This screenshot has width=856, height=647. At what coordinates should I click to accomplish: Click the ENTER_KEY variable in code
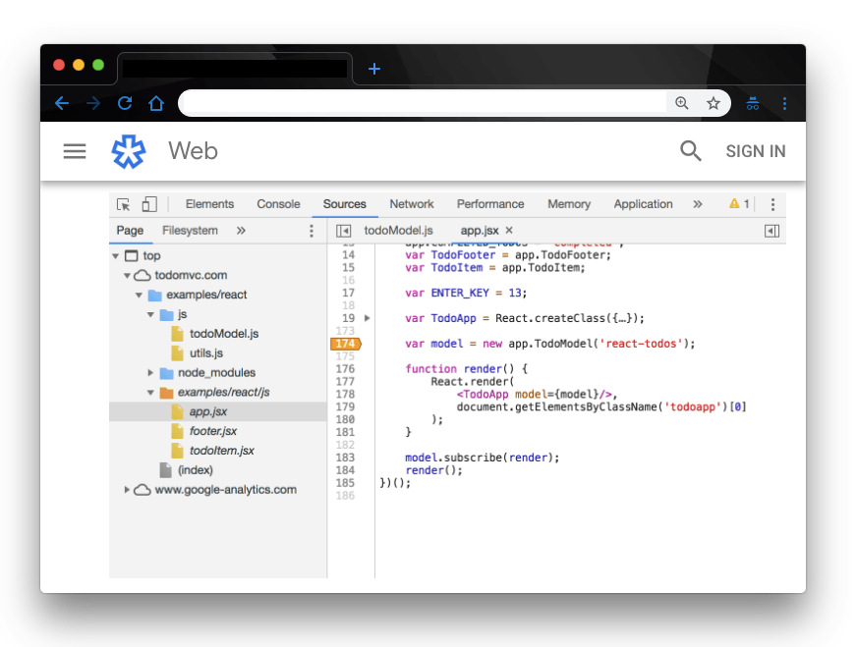pyautogui.click(x=460, y=293)
